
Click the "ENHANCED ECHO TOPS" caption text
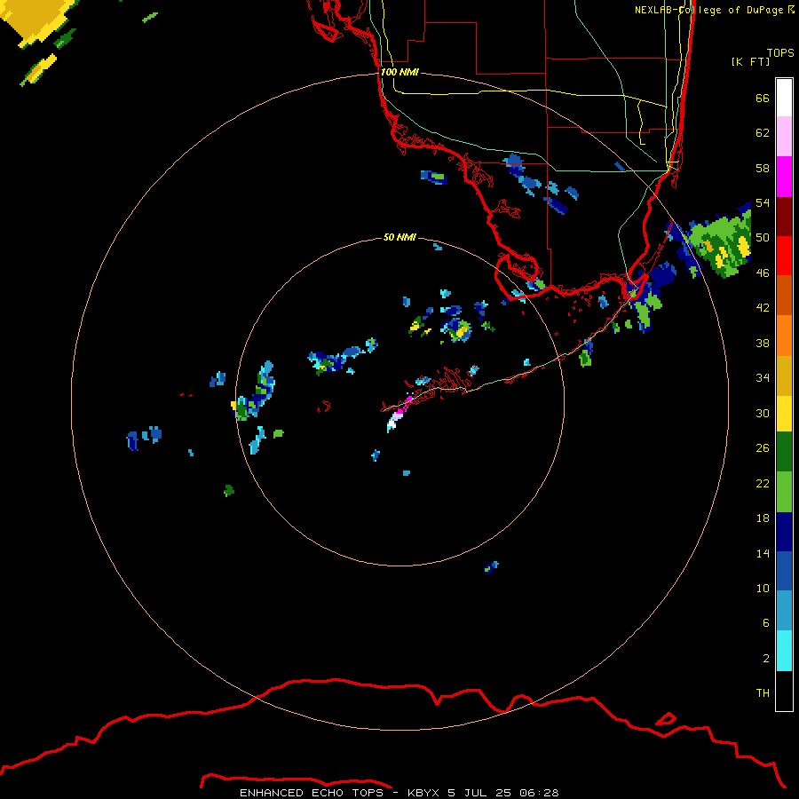coord(312,793)
